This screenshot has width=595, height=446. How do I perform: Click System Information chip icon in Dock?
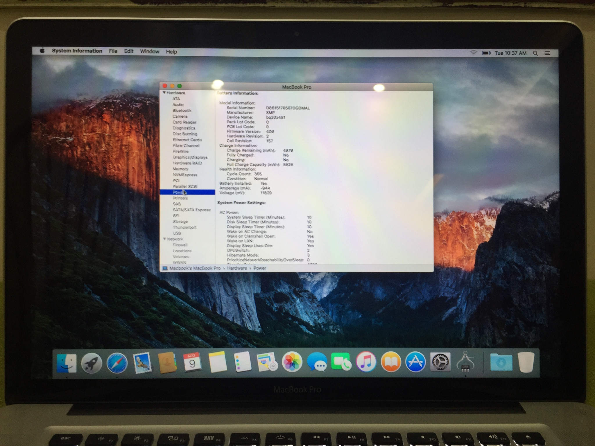(x=466, y=362)
